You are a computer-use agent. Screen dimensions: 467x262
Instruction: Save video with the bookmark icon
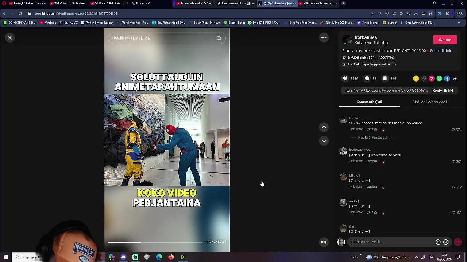pos(385,78)
